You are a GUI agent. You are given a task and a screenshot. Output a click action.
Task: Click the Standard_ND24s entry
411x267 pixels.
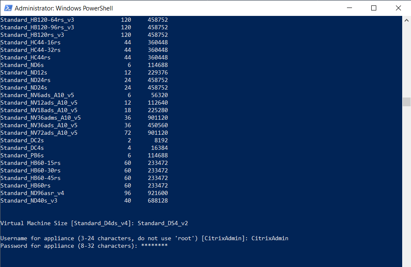(x=24, y=88)
